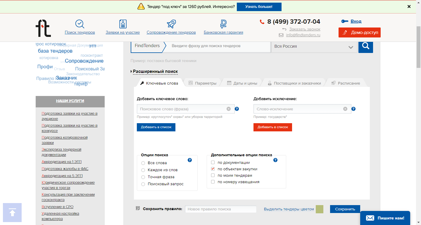Click the Вход login link
The image size is (421, 225).
coord(356,21)
